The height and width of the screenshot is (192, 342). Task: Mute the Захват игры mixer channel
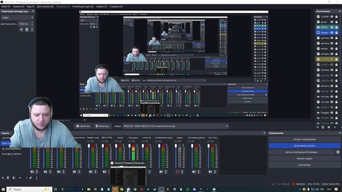(91, 172)
